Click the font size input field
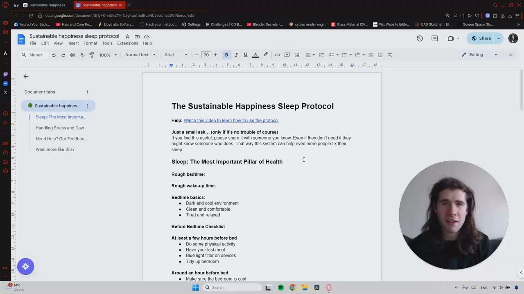 (206, 55)
